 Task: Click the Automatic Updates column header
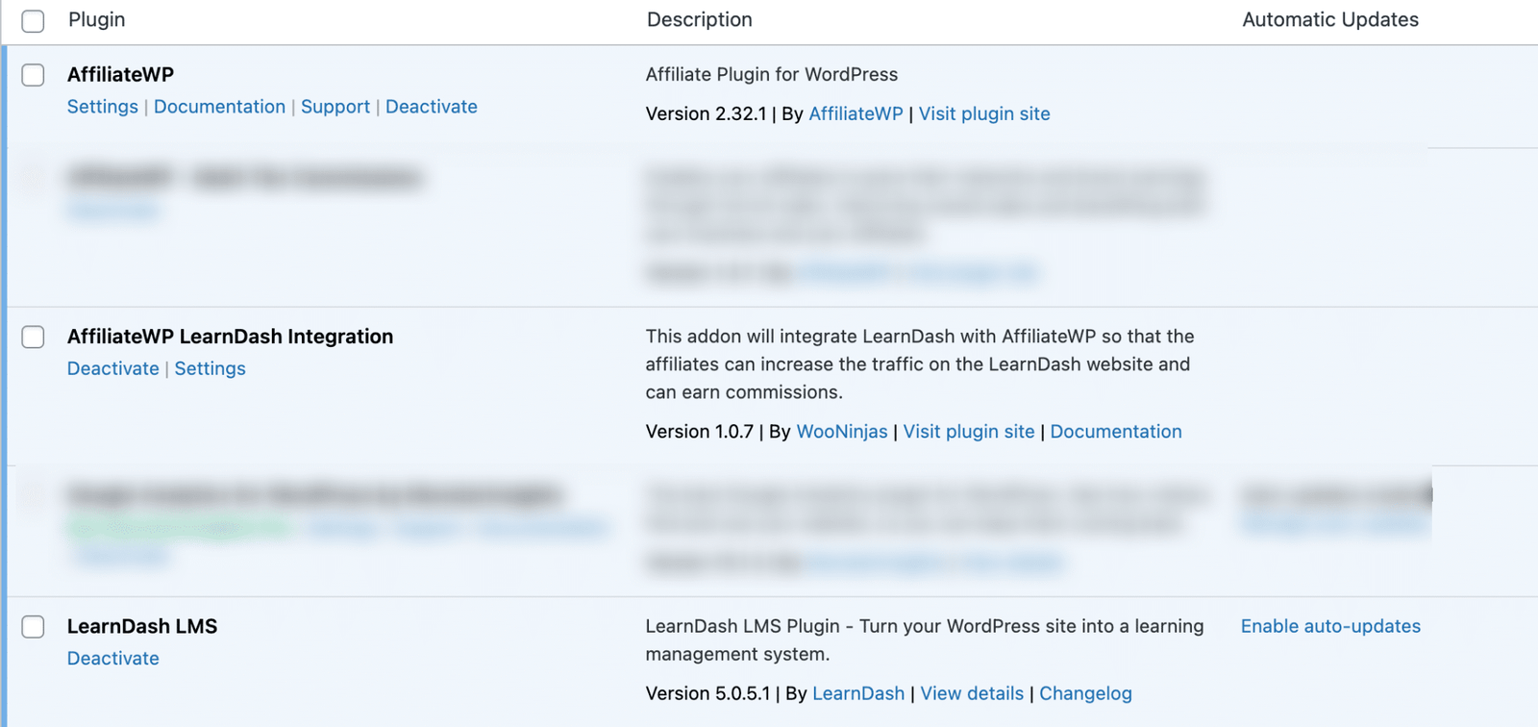[x=1330, y=19]
